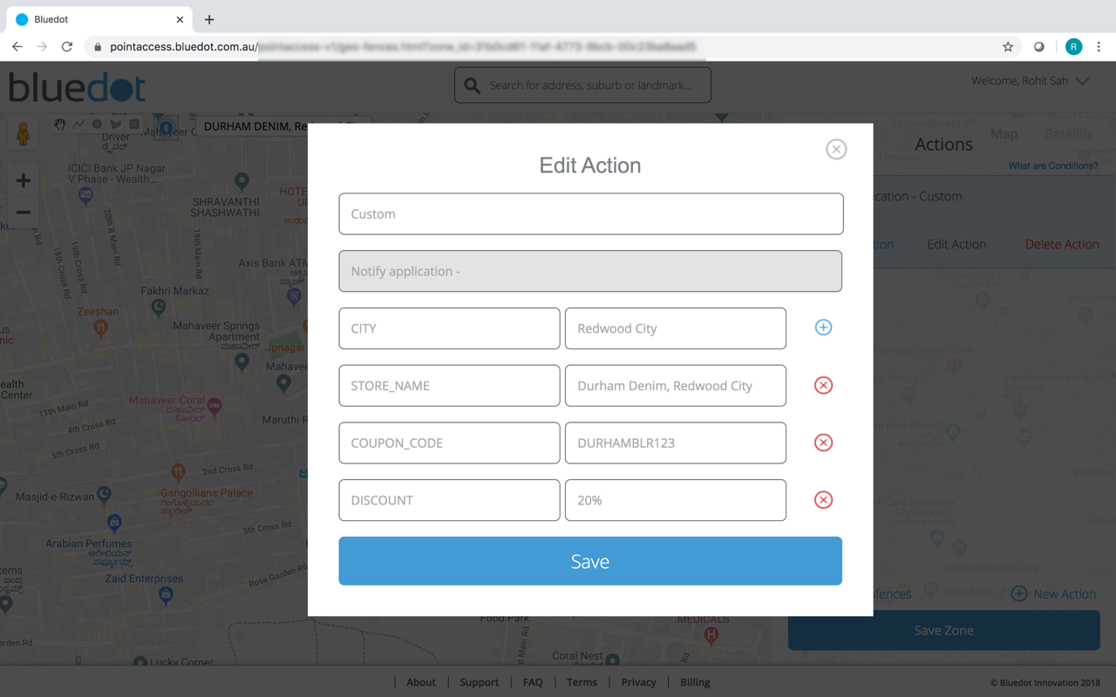Image resolution: width=1116 pixels, height=697 pixels.
Task: Open the Chrome profile avatar R
Action: click(1074, 47)
